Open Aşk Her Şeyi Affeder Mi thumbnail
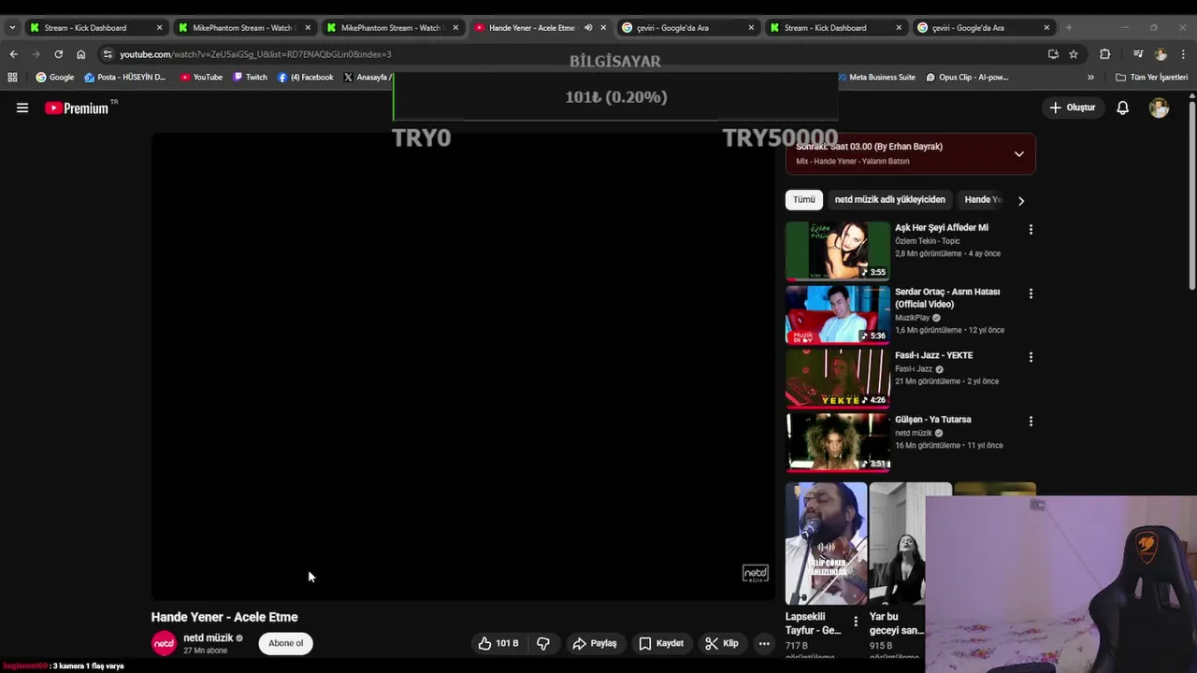Image resolution: width=1197 pixels, height=673 pixels. click(838, 251)
